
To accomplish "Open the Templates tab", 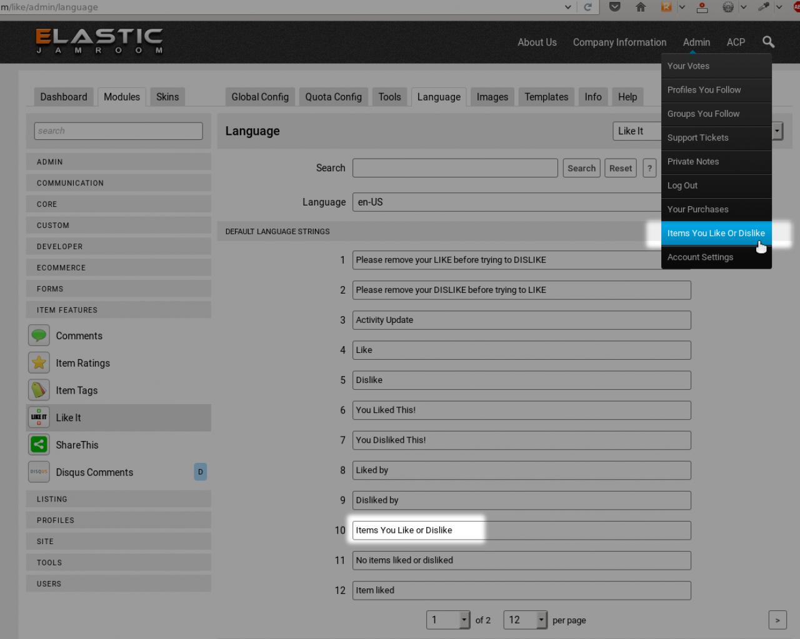I will 546,97.
